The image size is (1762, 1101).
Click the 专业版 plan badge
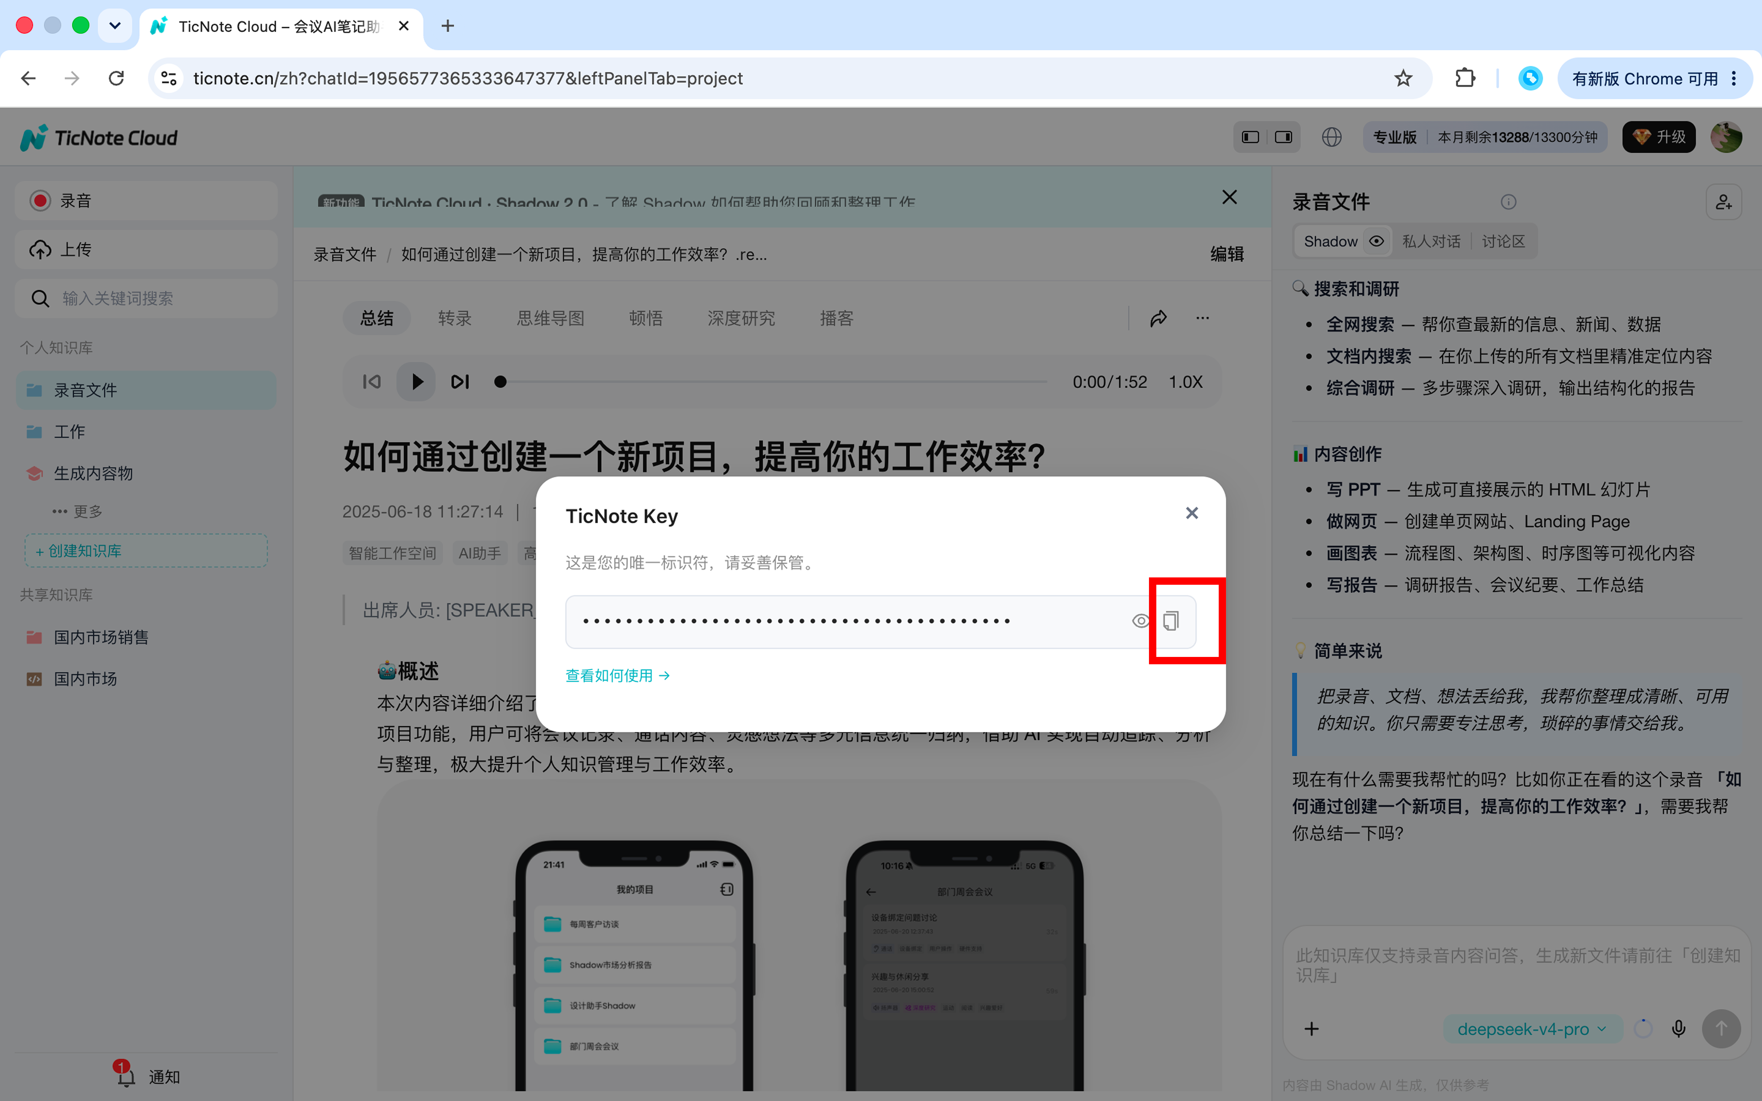(1394, 137)
